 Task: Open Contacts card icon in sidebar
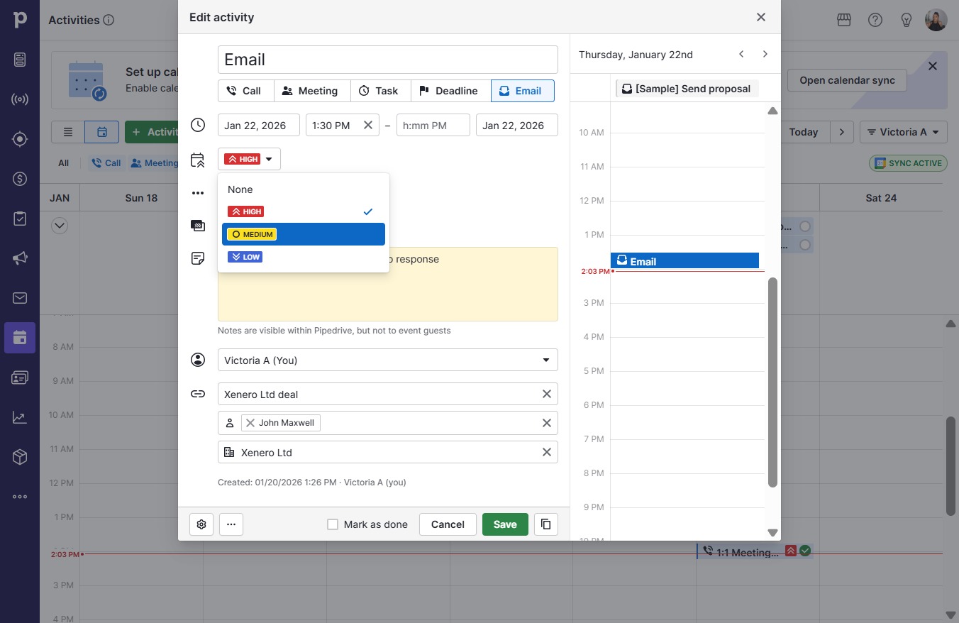[20, 377]
